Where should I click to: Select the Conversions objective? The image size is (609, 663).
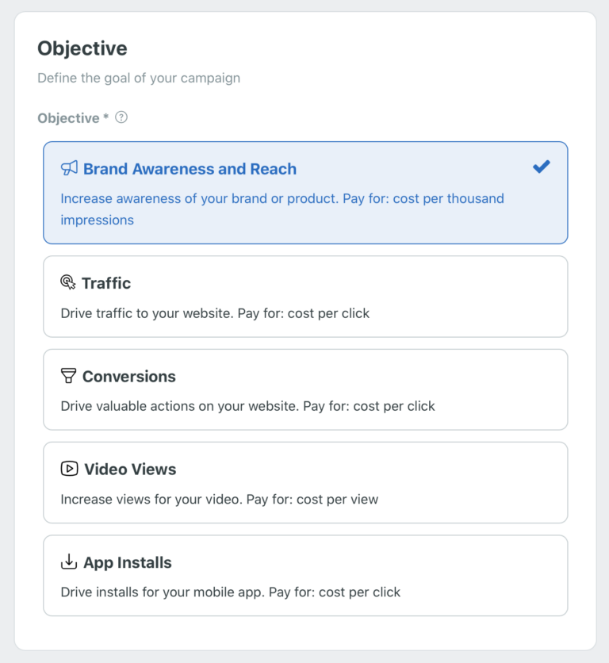[305, 389]
